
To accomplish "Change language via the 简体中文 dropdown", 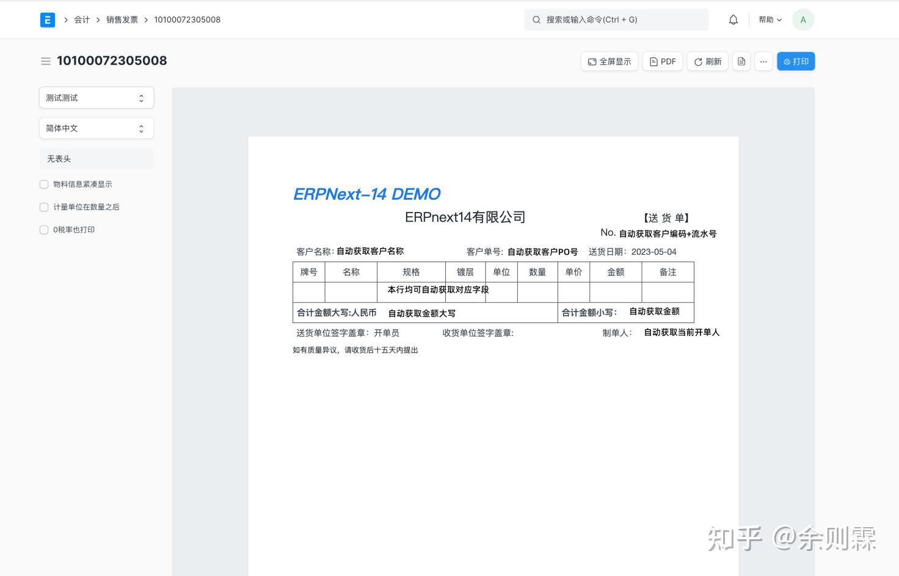I will coord(96,128).
